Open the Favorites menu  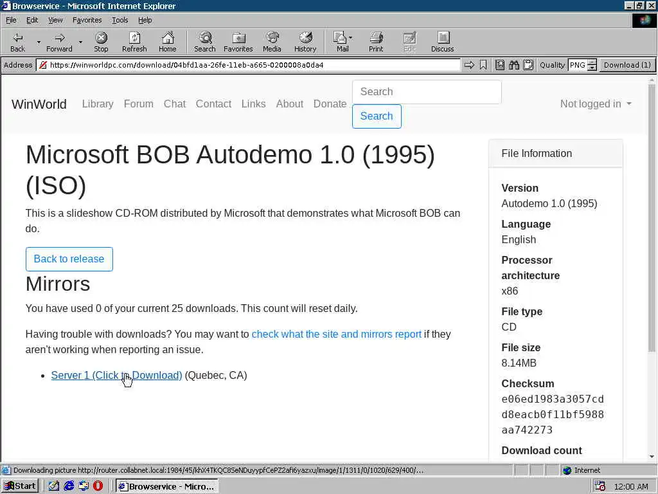pyautogui.click(x=87, y=20)
